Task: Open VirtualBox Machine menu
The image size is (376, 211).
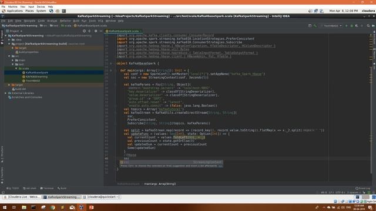Action: coord(12,6)
